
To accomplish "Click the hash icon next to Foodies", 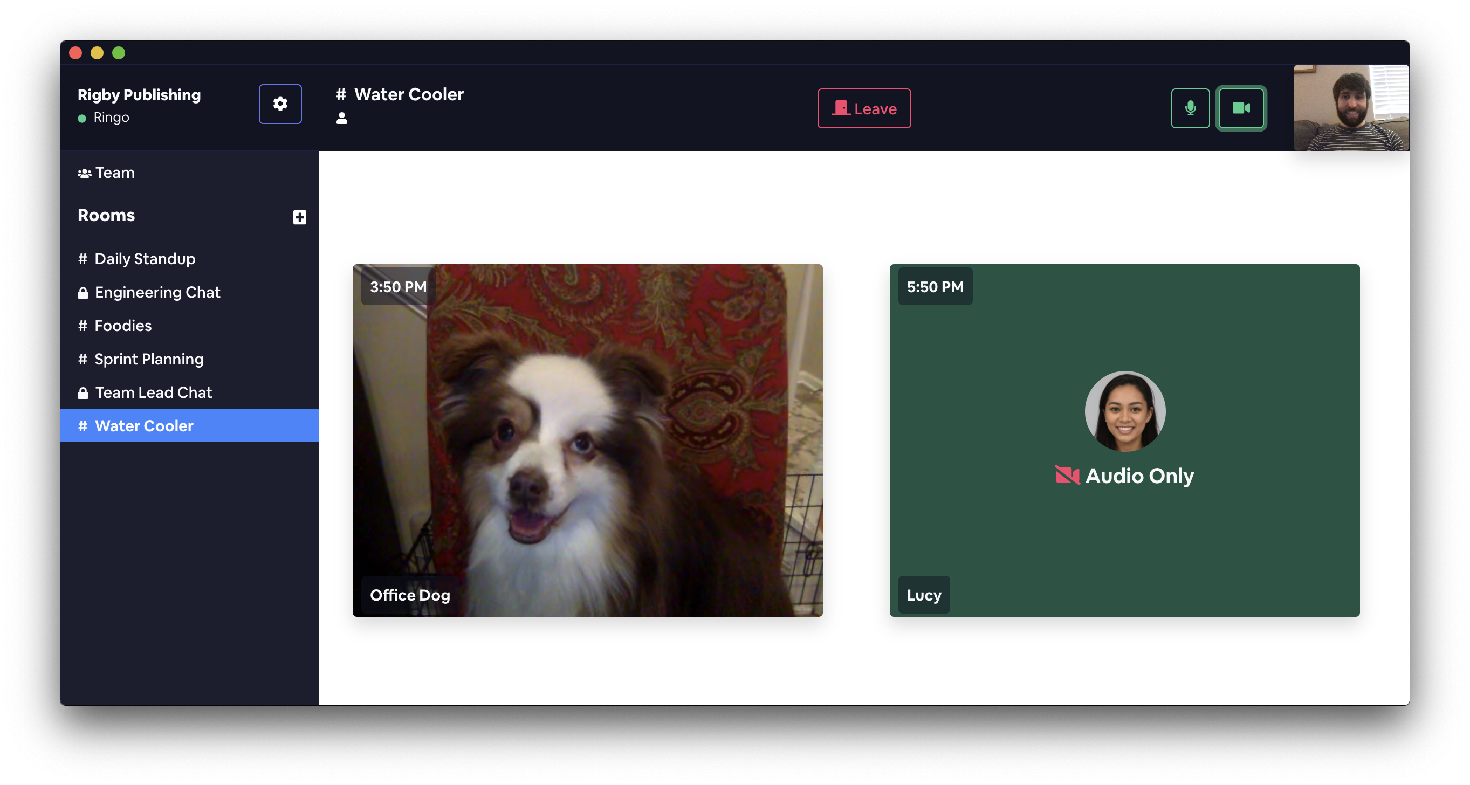I will (83, 326).
